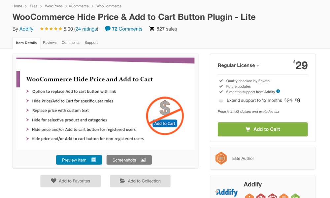Click the Preview Item button
The width and height of the screenshot is (330, 198).
point(79,160)
